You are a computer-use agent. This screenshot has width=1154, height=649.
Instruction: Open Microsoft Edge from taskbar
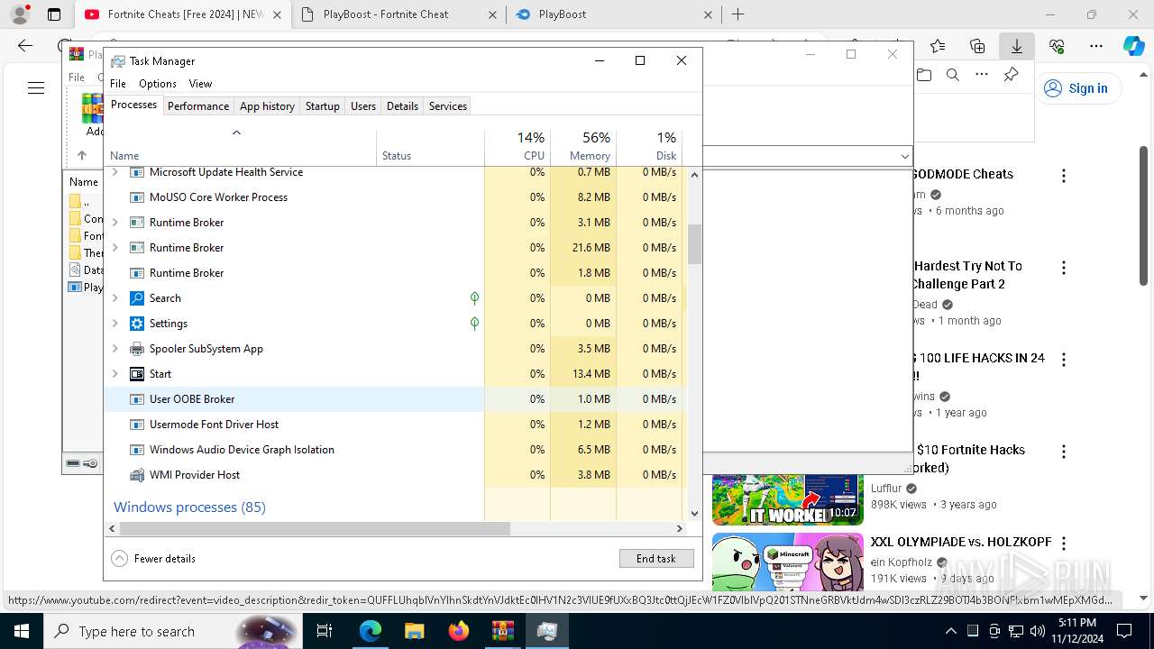(x=371, y=631)
